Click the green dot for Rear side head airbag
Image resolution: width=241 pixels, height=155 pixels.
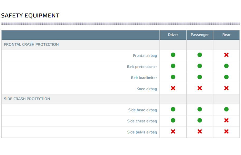(226, 109)
